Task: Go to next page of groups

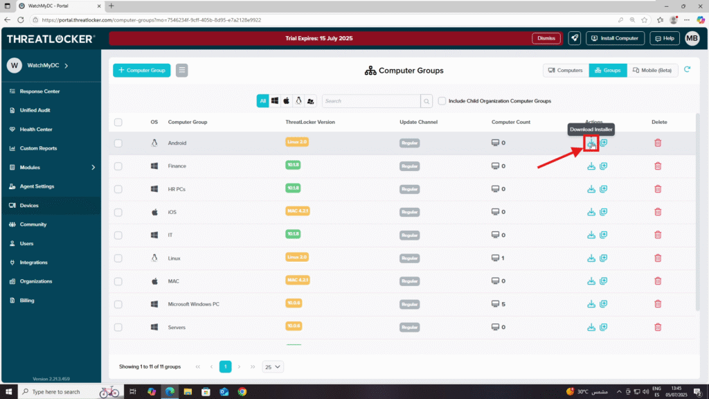Action: (239, 367)
